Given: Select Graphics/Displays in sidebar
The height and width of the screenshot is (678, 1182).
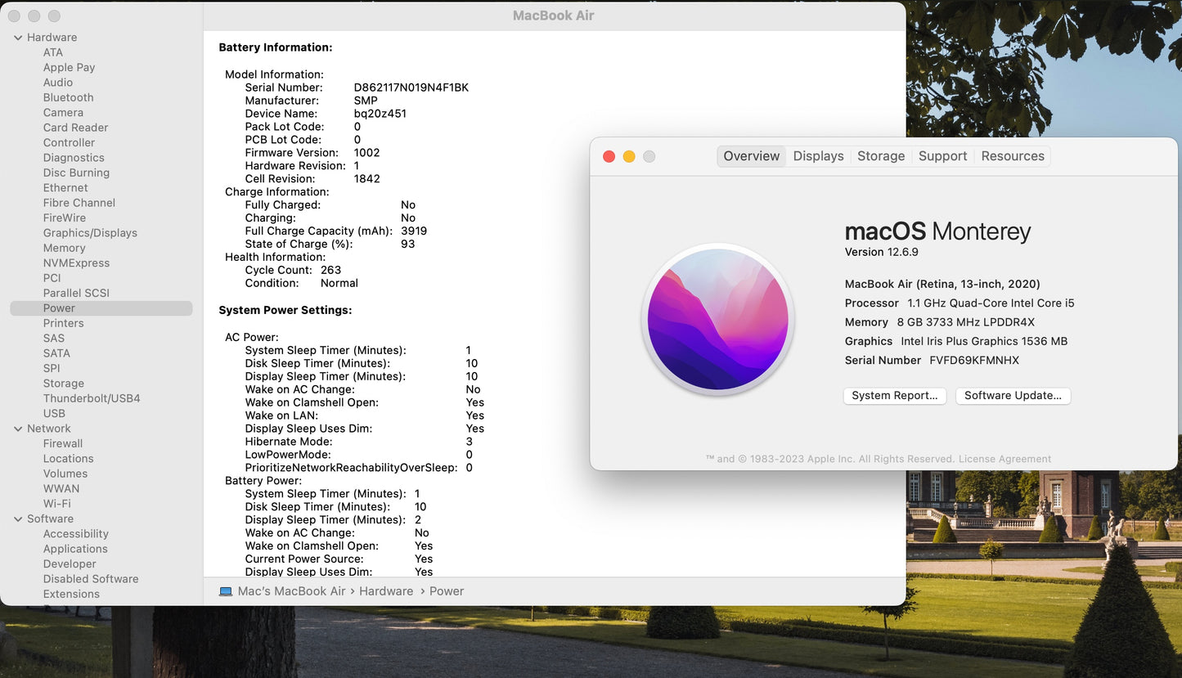Looking at the screenshot, I should click(x=90, y=233).
